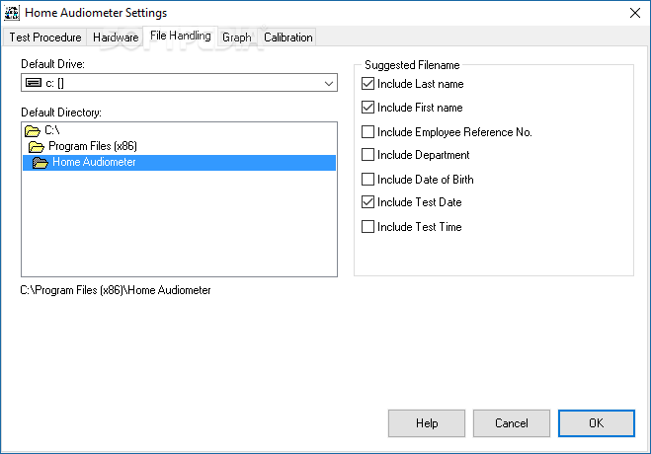Click the drive icon in Default Drive box

34,83
